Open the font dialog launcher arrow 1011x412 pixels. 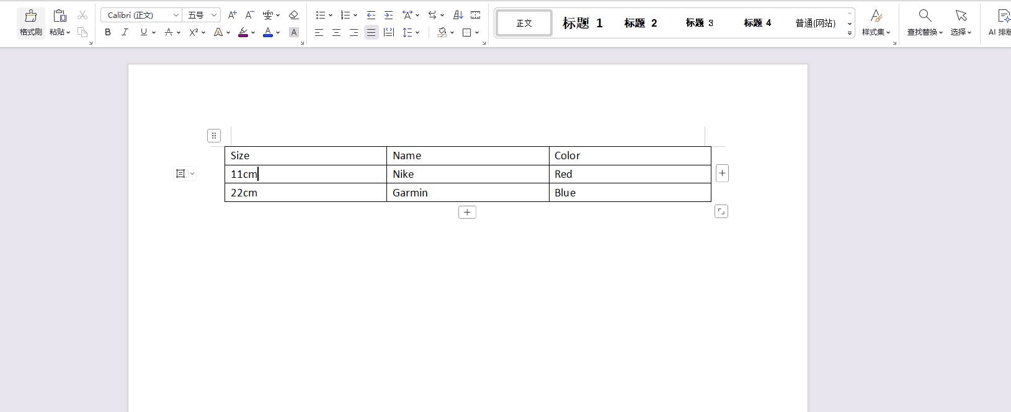click(302, 43)
